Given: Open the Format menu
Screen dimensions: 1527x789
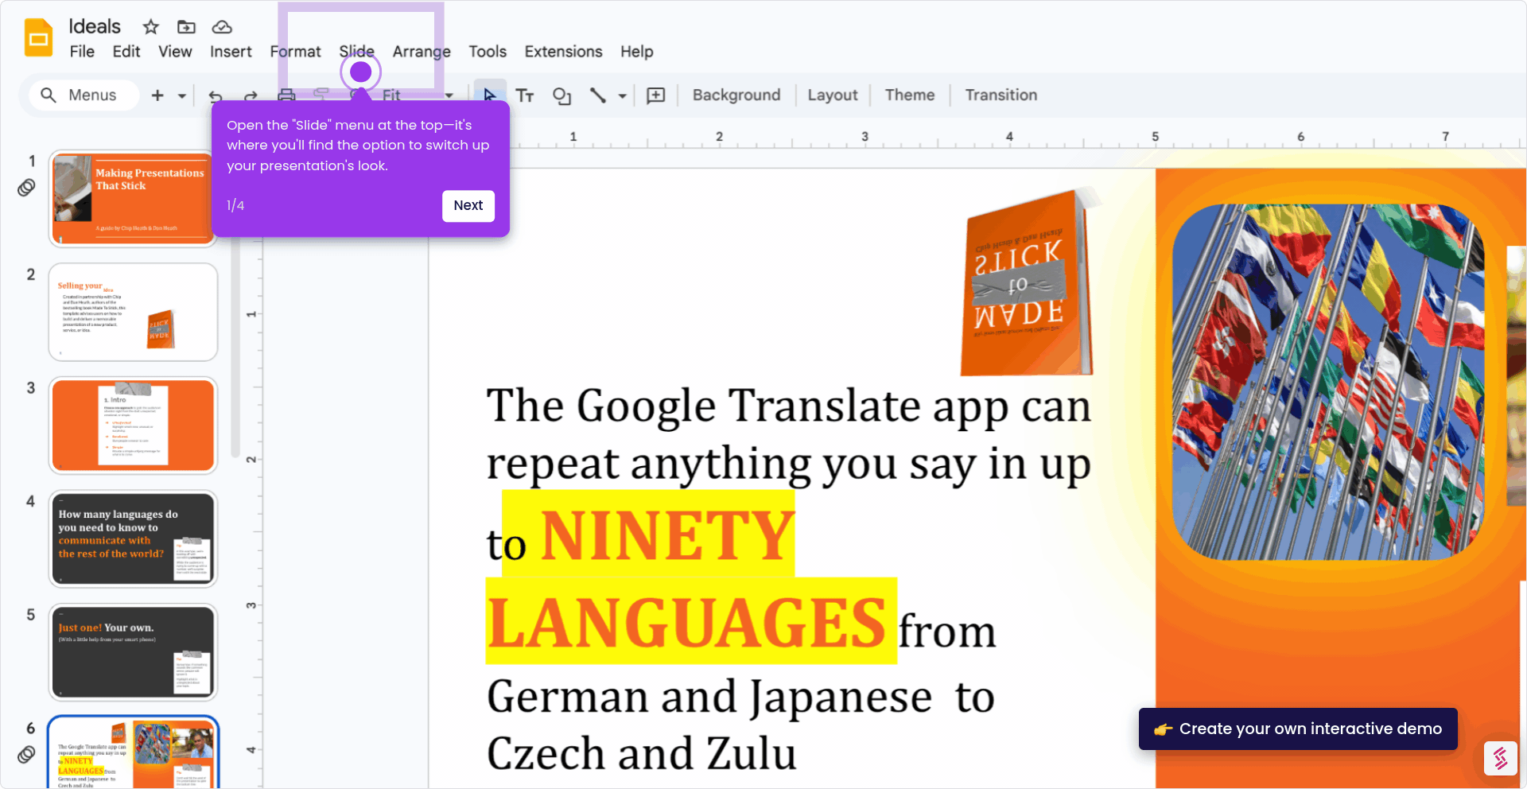Looking at the screenshot, I should (295, 52).
